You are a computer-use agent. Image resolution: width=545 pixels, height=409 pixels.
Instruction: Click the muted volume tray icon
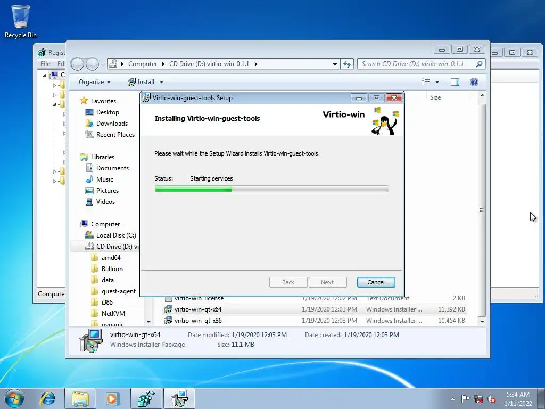(x=491, y=399)
